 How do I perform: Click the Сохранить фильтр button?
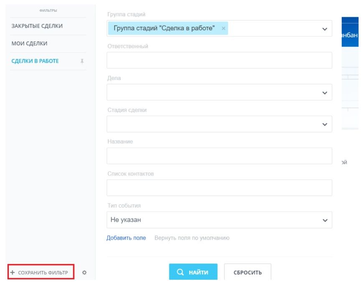point(41,272)
